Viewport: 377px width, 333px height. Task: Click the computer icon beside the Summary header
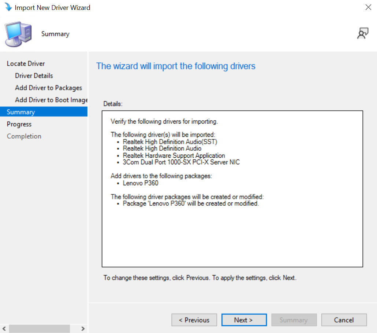coord(19,34)
